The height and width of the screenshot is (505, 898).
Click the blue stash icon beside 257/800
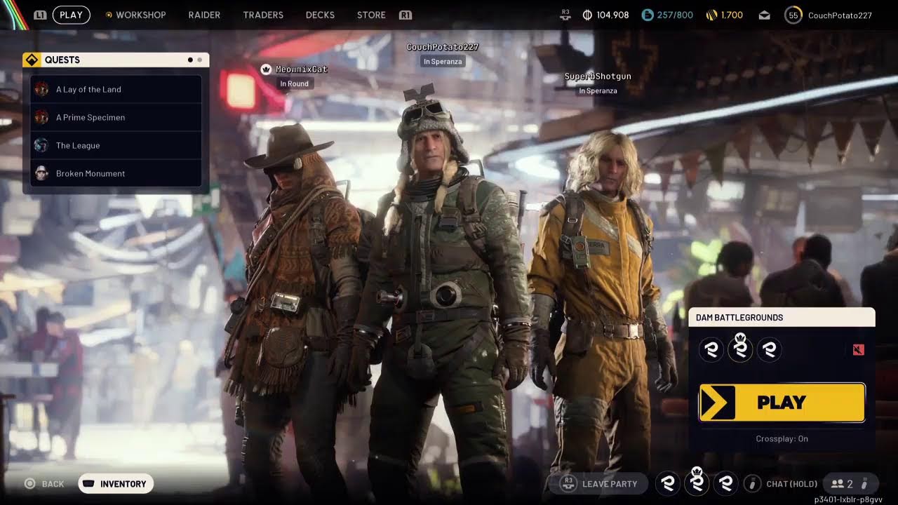coord(648,15)
